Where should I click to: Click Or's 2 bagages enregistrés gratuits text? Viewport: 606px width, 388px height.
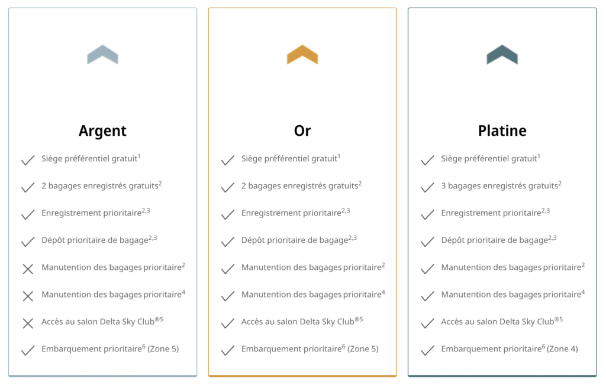[x=300, y=186]
